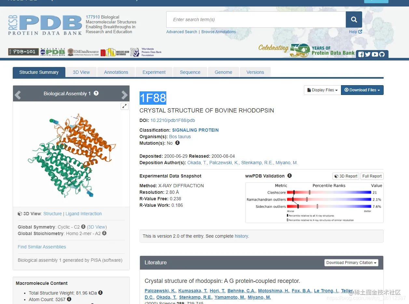Click the Clashscore percentile bar
Image resolution: width=409 pixels, height=304 pixels.
click(x=329, y=192)
